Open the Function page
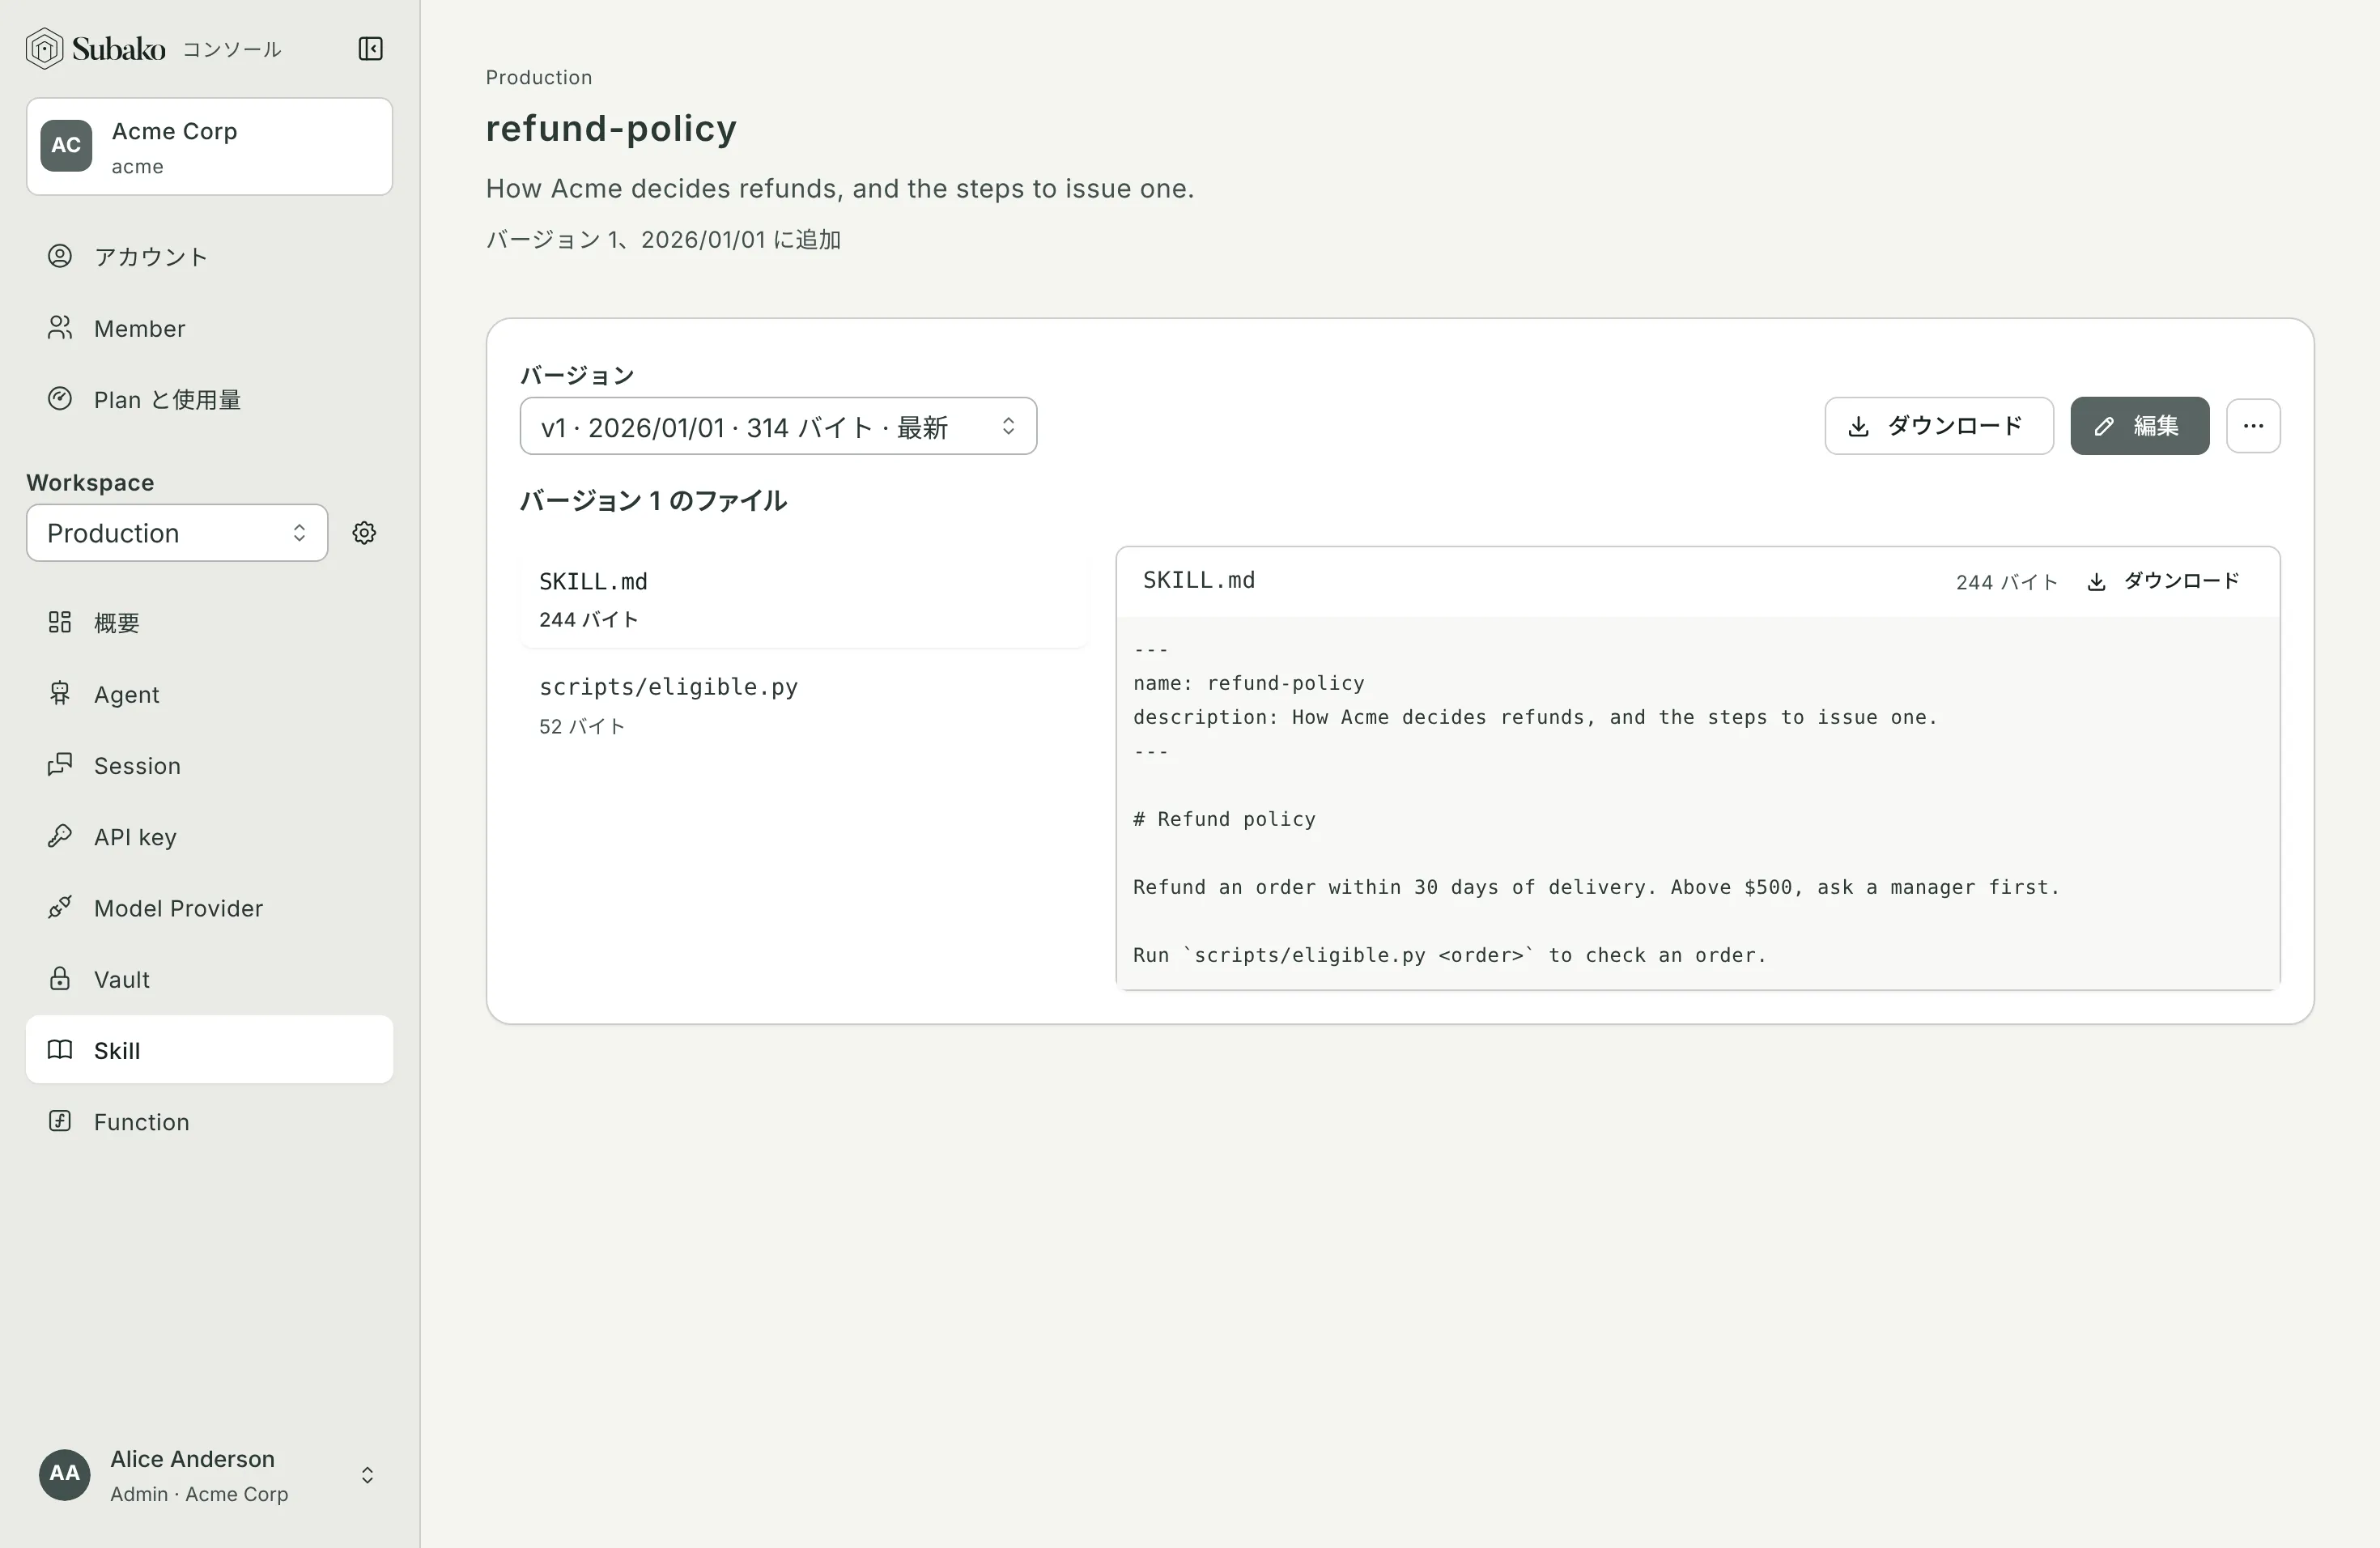 (209, 1122)
